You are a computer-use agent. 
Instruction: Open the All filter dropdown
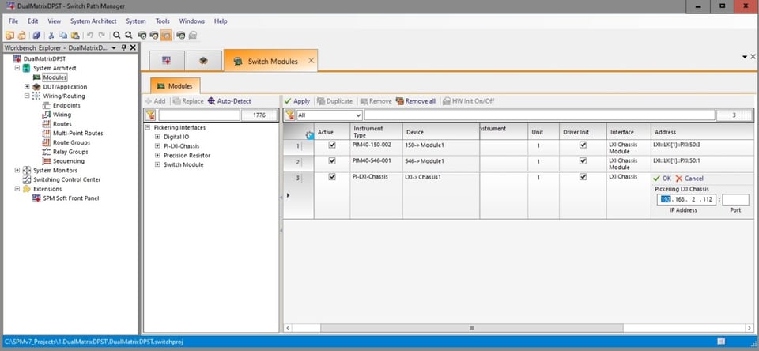click(x=358, y=115)
